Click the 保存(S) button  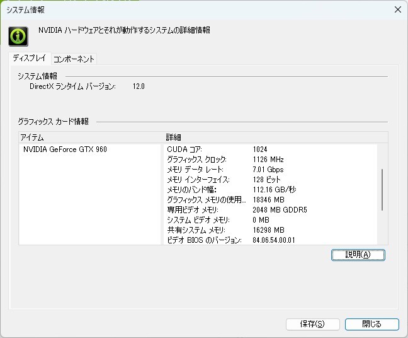(x=312, y=324)
